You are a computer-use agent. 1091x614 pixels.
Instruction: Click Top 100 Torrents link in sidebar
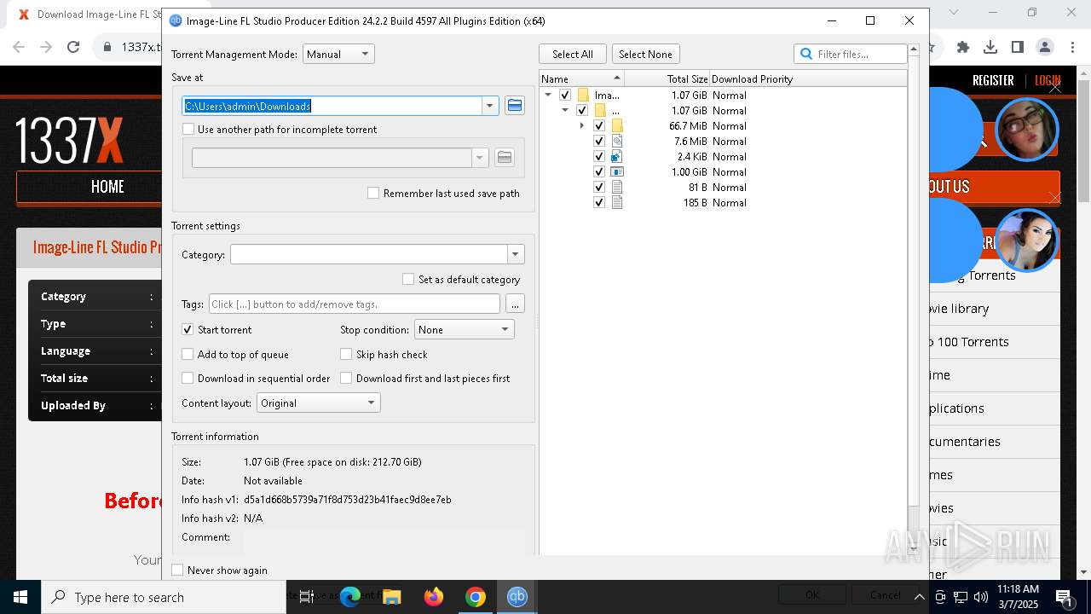pyautogui.click(x=970, y=342)
